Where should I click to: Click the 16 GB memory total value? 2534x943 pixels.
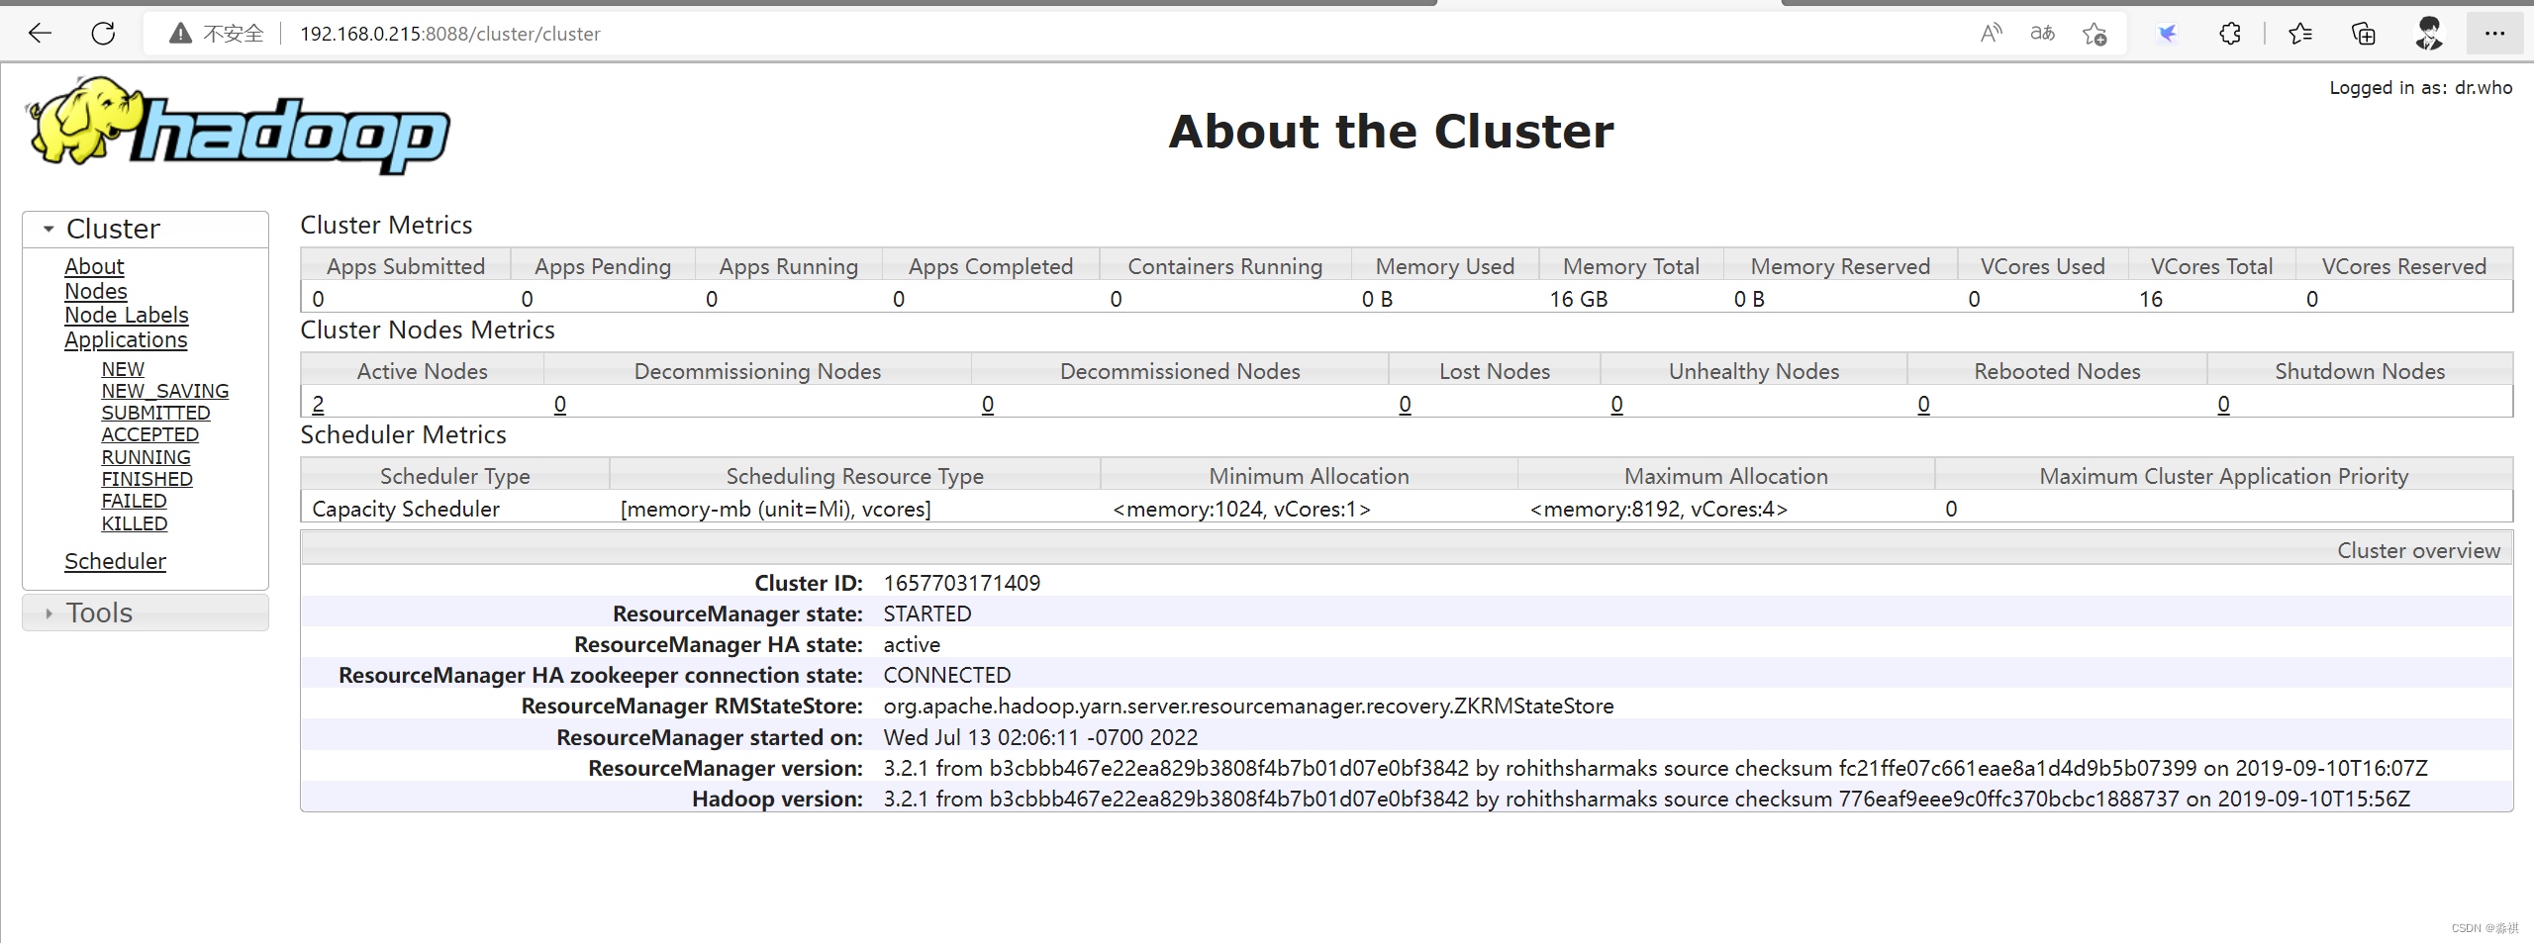pyautogui.click(x=1579, y=299)
